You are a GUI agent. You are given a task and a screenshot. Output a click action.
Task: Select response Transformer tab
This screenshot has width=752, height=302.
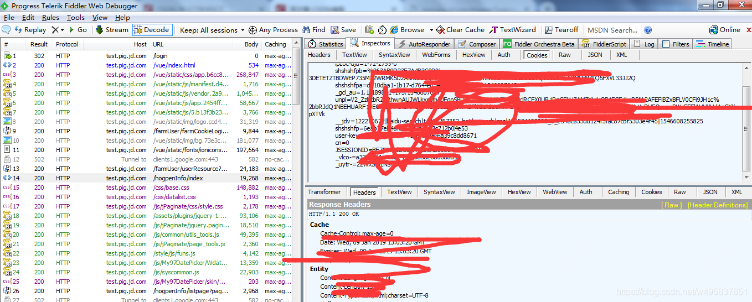325,192
